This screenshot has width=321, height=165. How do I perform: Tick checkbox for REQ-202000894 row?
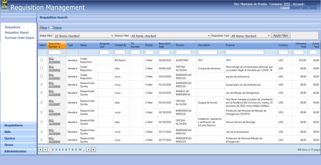point(42,132)
